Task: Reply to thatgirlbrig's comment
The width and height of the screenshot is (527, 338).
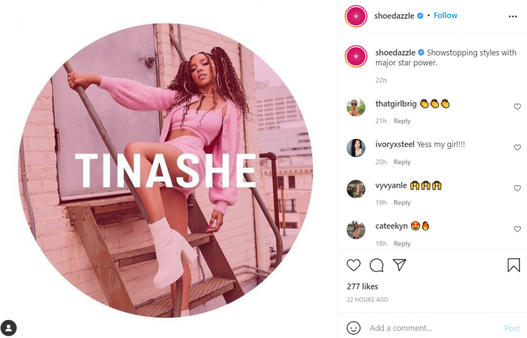Action: point(402,121)
